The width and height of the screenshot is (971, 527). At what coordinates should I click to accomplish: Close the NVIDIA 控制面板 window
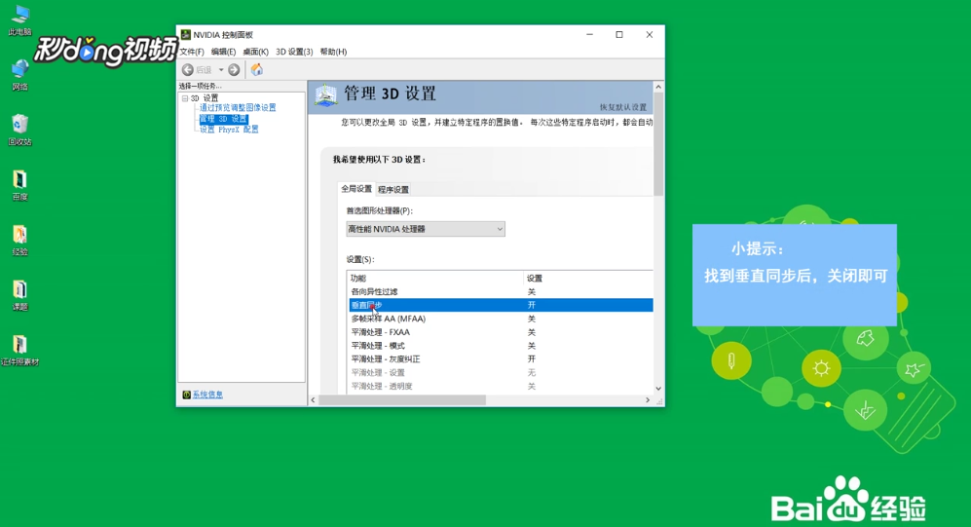(x=649, y=35)
